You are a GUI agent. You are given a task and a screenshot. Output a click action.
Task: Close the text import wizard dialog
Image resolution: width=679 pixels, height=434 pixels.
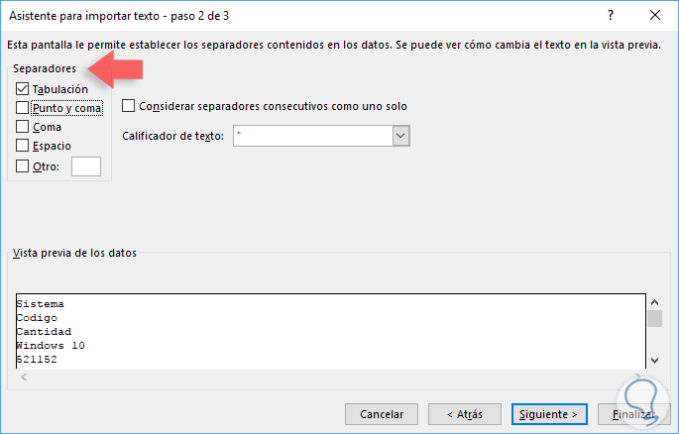click(x=655, y=17)
